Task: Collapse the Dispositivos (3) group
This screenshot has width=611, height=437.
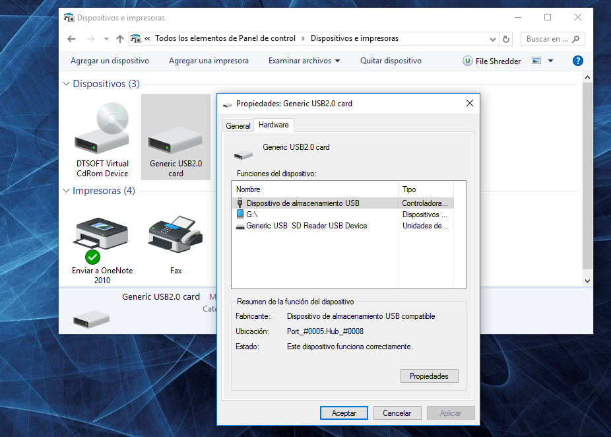Action: 66,84
